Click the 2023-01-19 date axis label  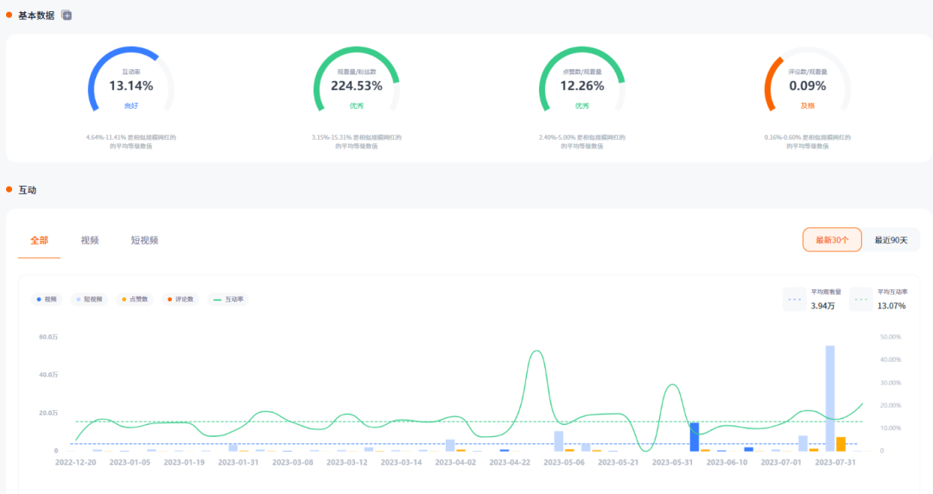click(x=184, y=462)
